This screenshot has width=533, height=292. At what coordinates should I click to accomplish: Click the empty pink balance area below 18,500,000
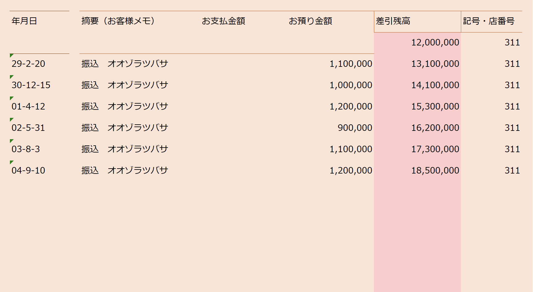(x=417, y=237)
